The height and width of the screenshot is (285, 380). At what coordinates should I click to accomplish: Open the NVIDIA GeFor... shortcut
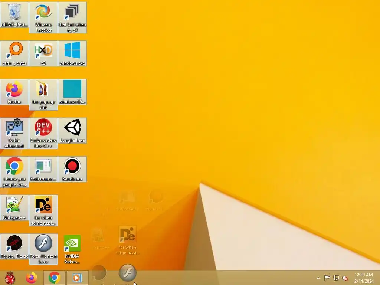(72, 249)
